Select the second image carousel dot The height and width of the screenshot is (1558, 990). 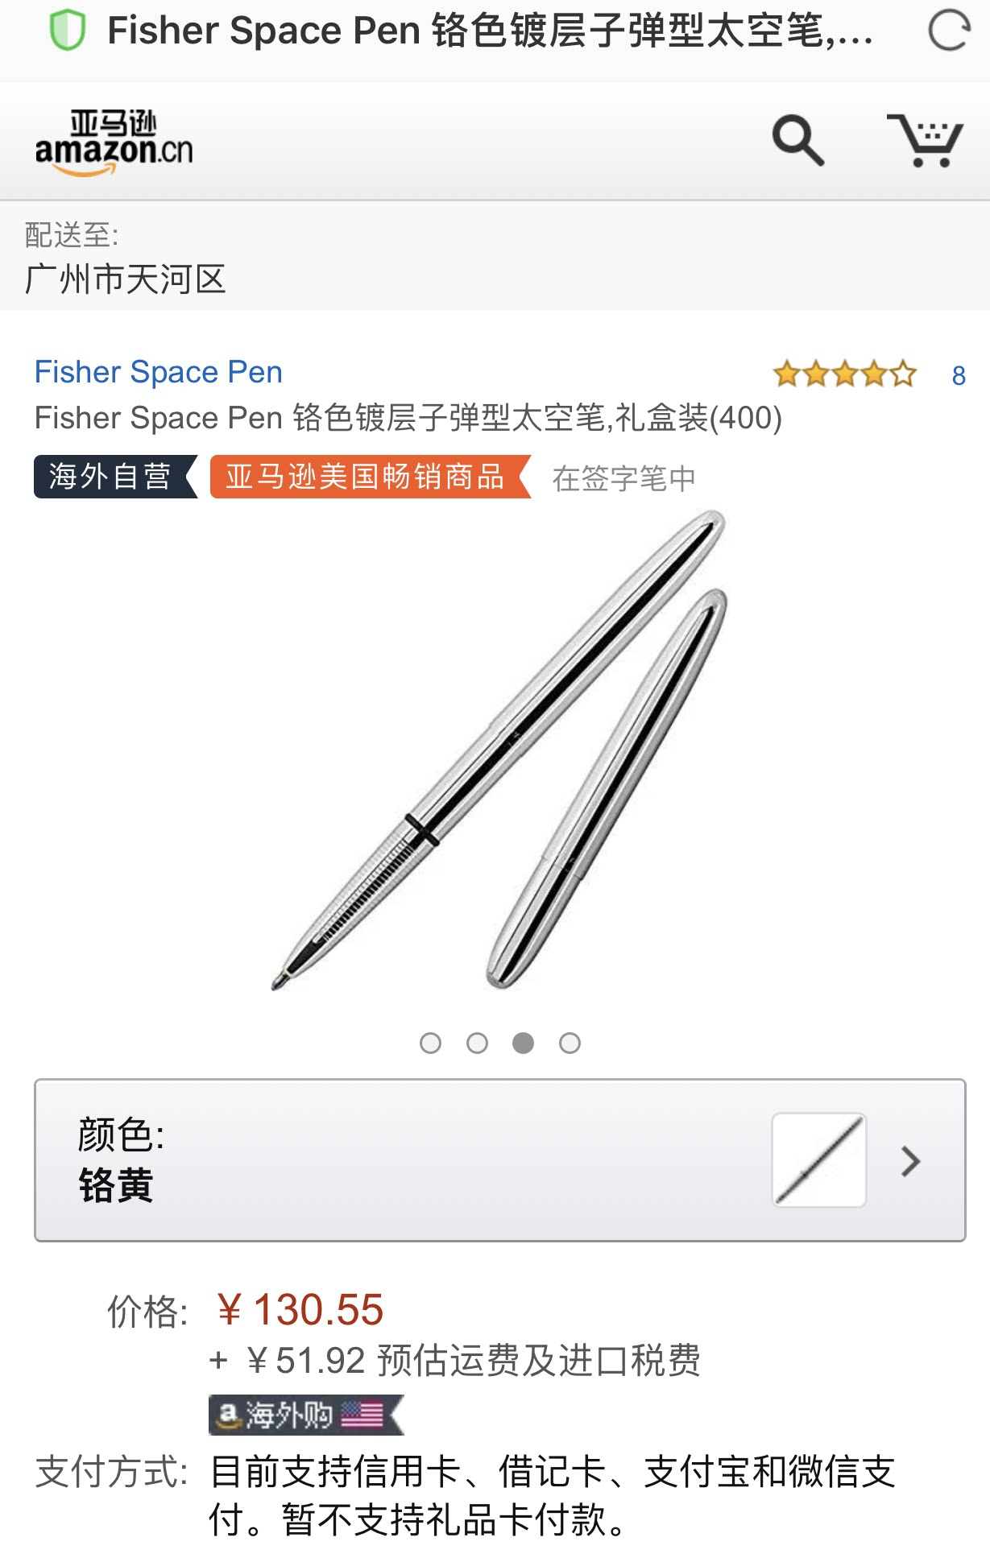[x=478, y=1043]
